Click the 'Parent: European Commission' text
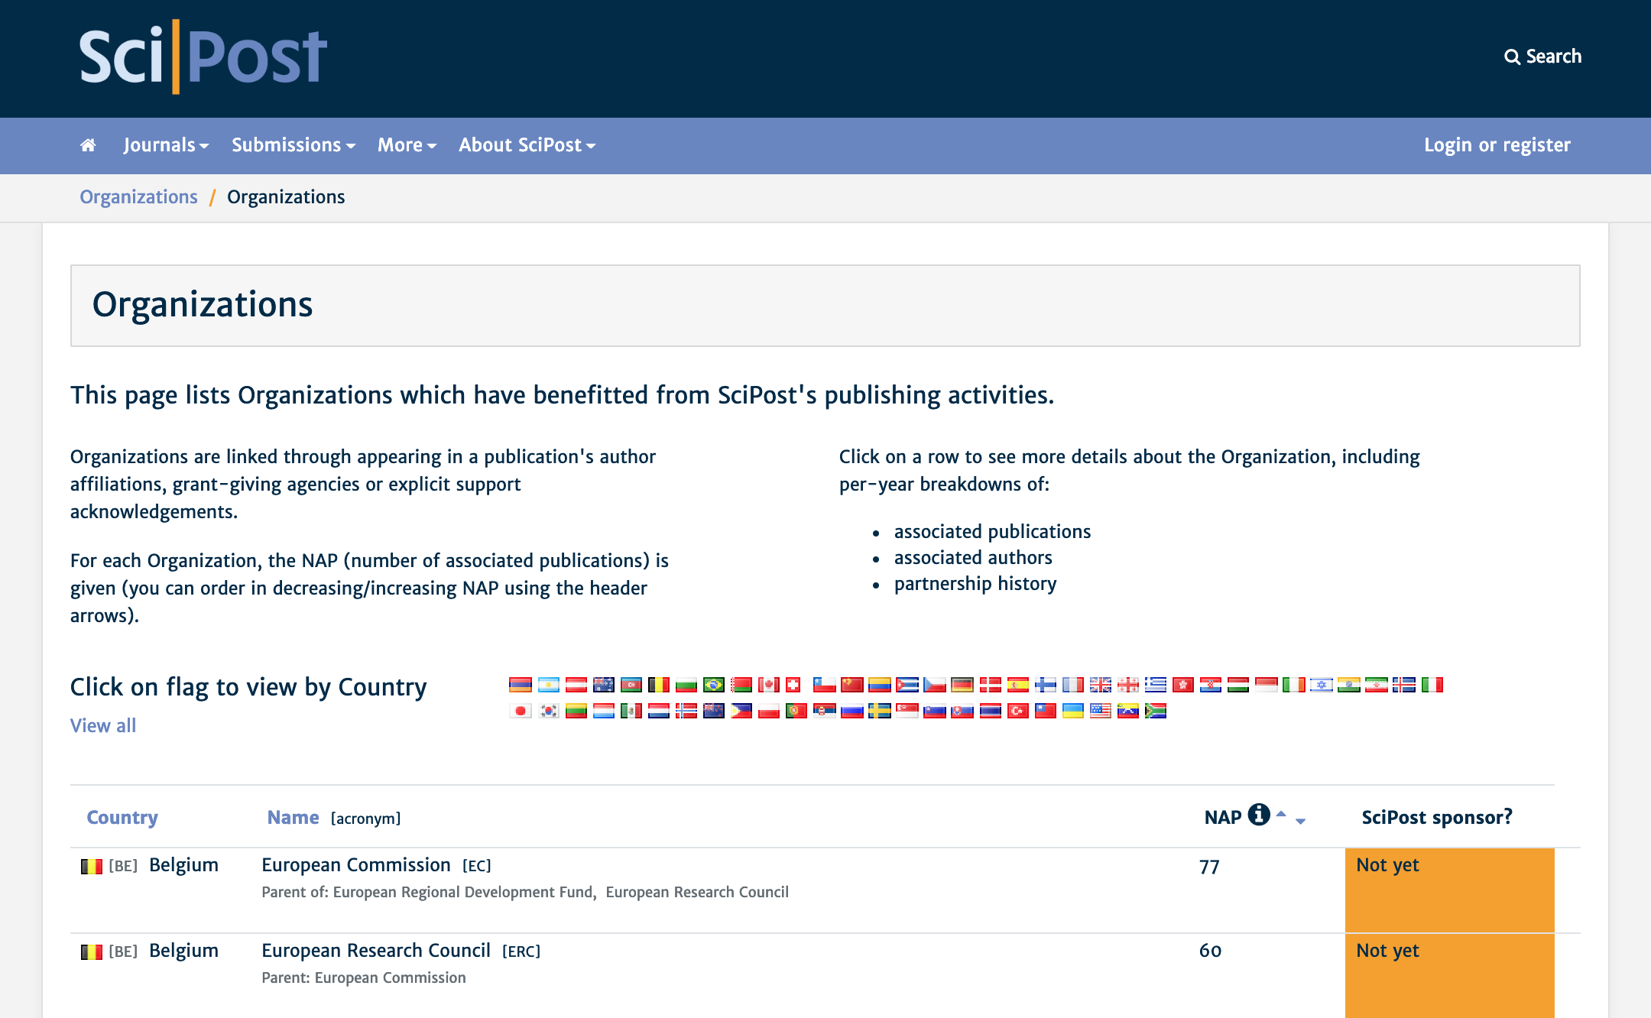Image resolution: width=1651 pixels, height=1018 pixels. click(364, 977)
